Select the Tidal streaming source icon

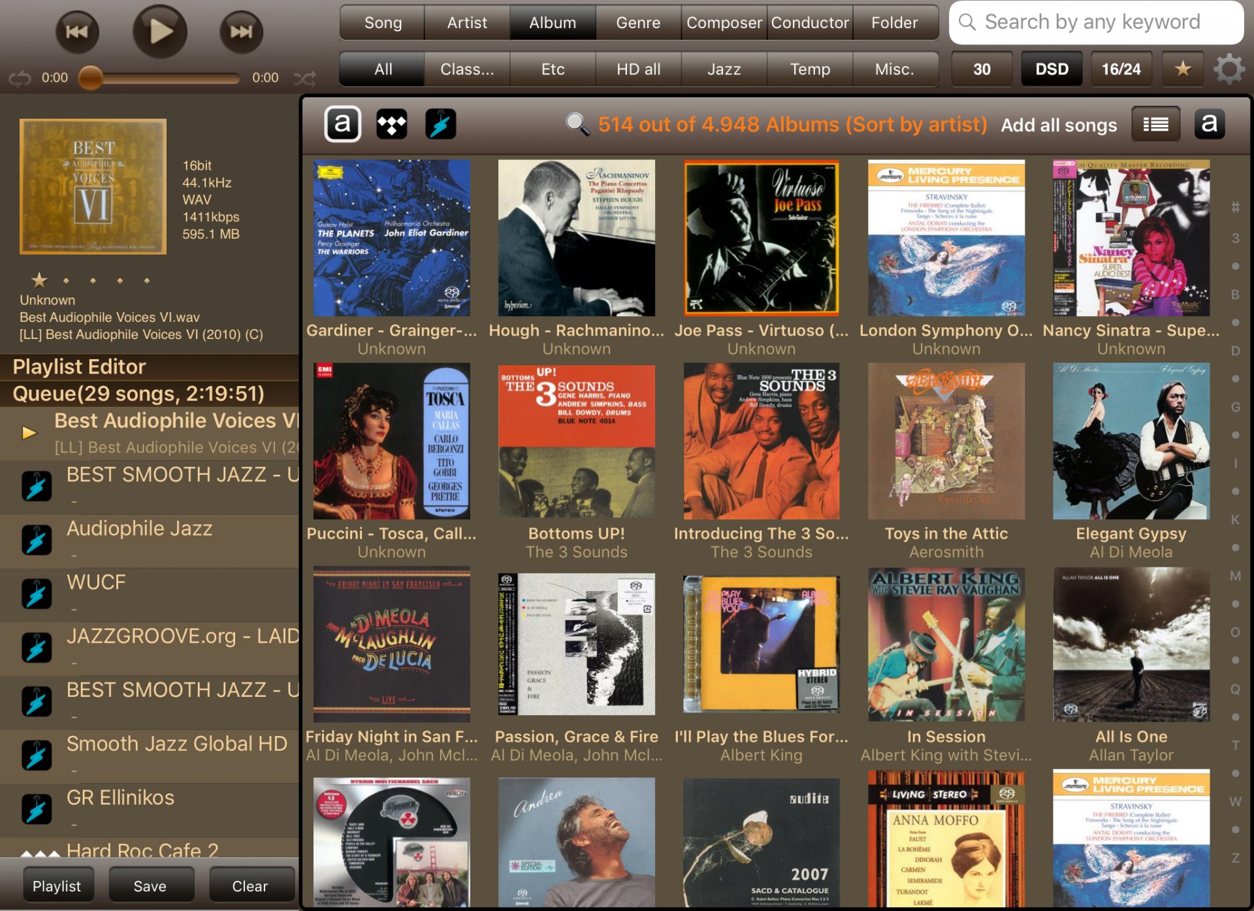(391, 124)
